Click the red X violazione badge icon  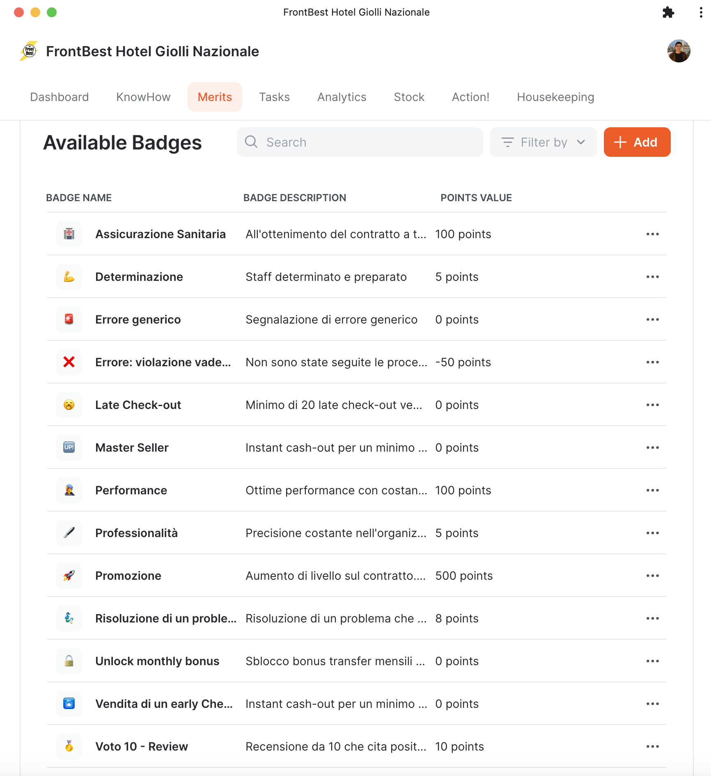[x=69, y=362]
